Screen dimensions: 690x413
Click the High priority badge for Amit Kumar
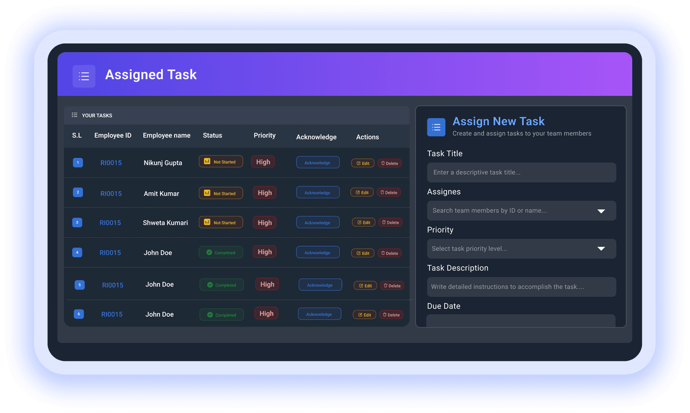[264, 192]
